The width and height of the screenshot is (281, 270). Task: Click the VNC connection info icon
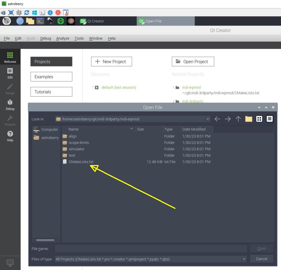[x=50, y=13]
